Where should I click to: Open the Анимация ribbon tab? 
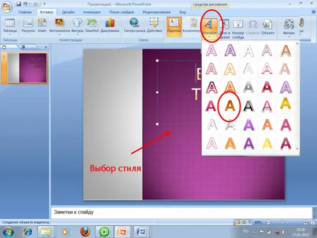coord(92,12)
